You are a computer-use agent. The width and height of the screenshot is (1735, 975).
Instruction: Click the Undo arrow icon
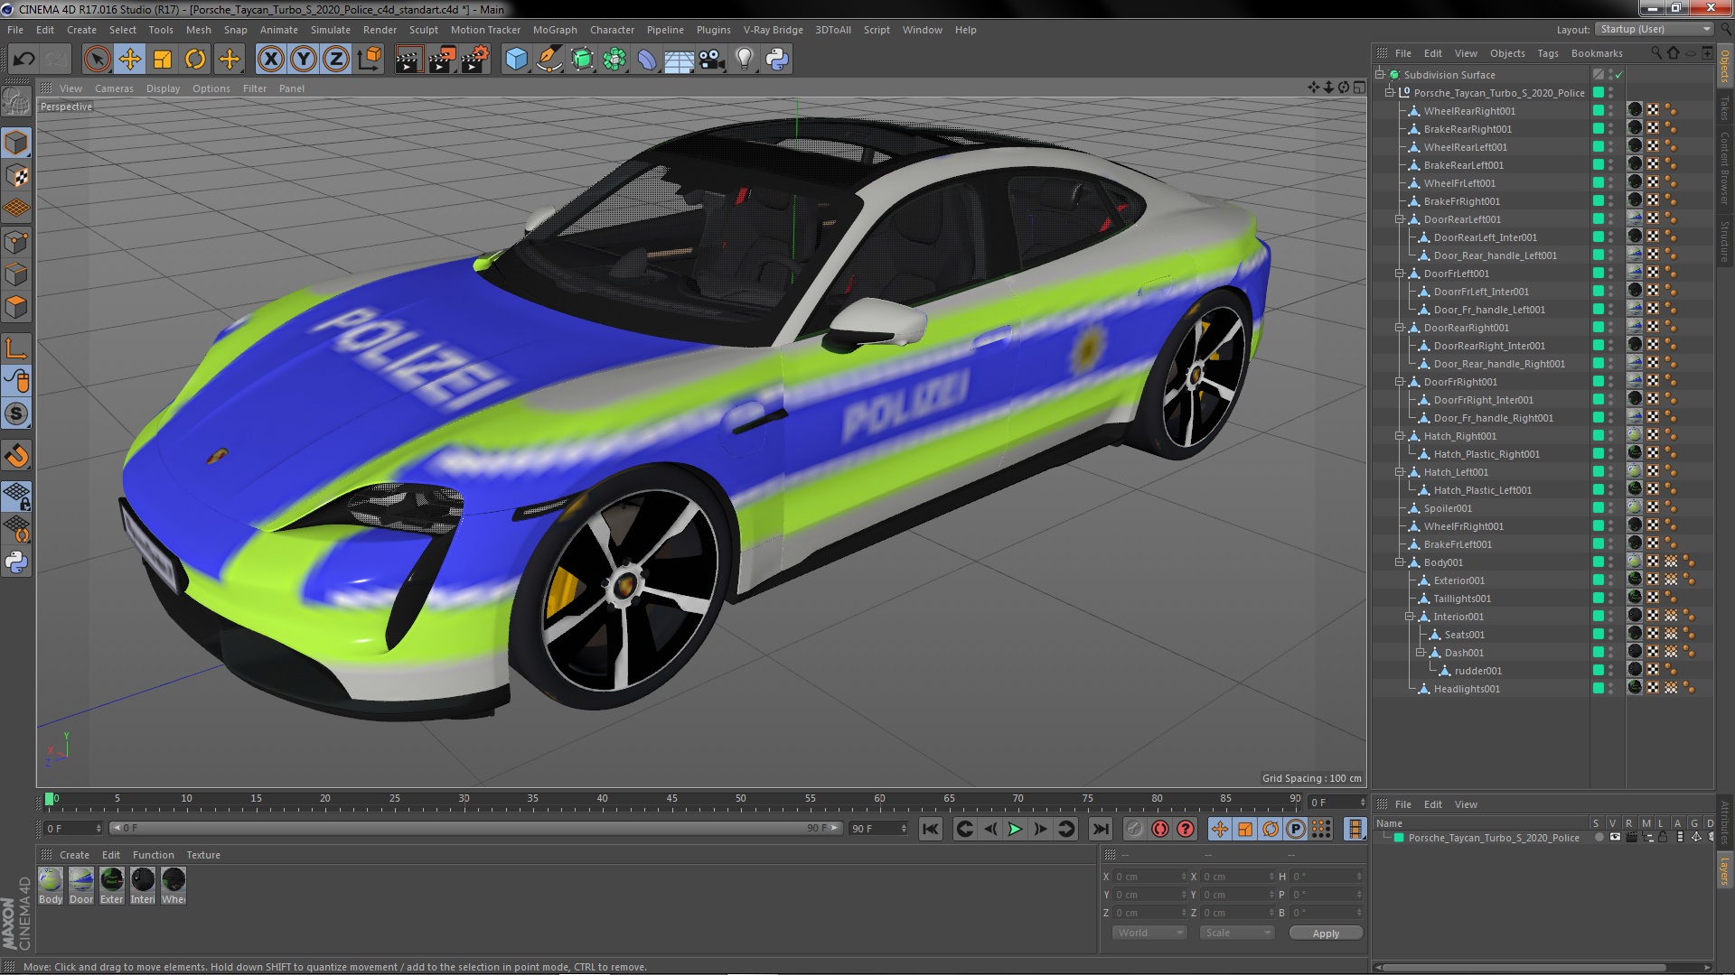coord(23,60)
